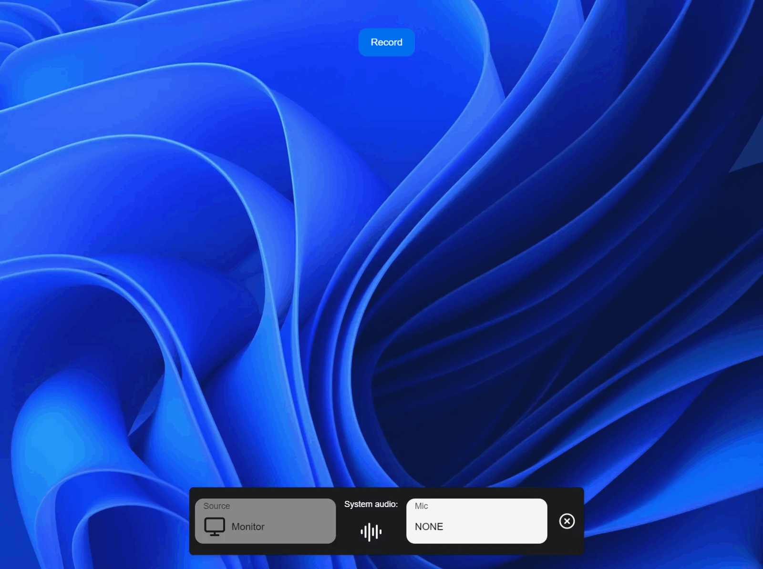This screenshot has width=763, height=569.
Task: Click the dark toolbar background below System audio
Action: tap(371, 549)
